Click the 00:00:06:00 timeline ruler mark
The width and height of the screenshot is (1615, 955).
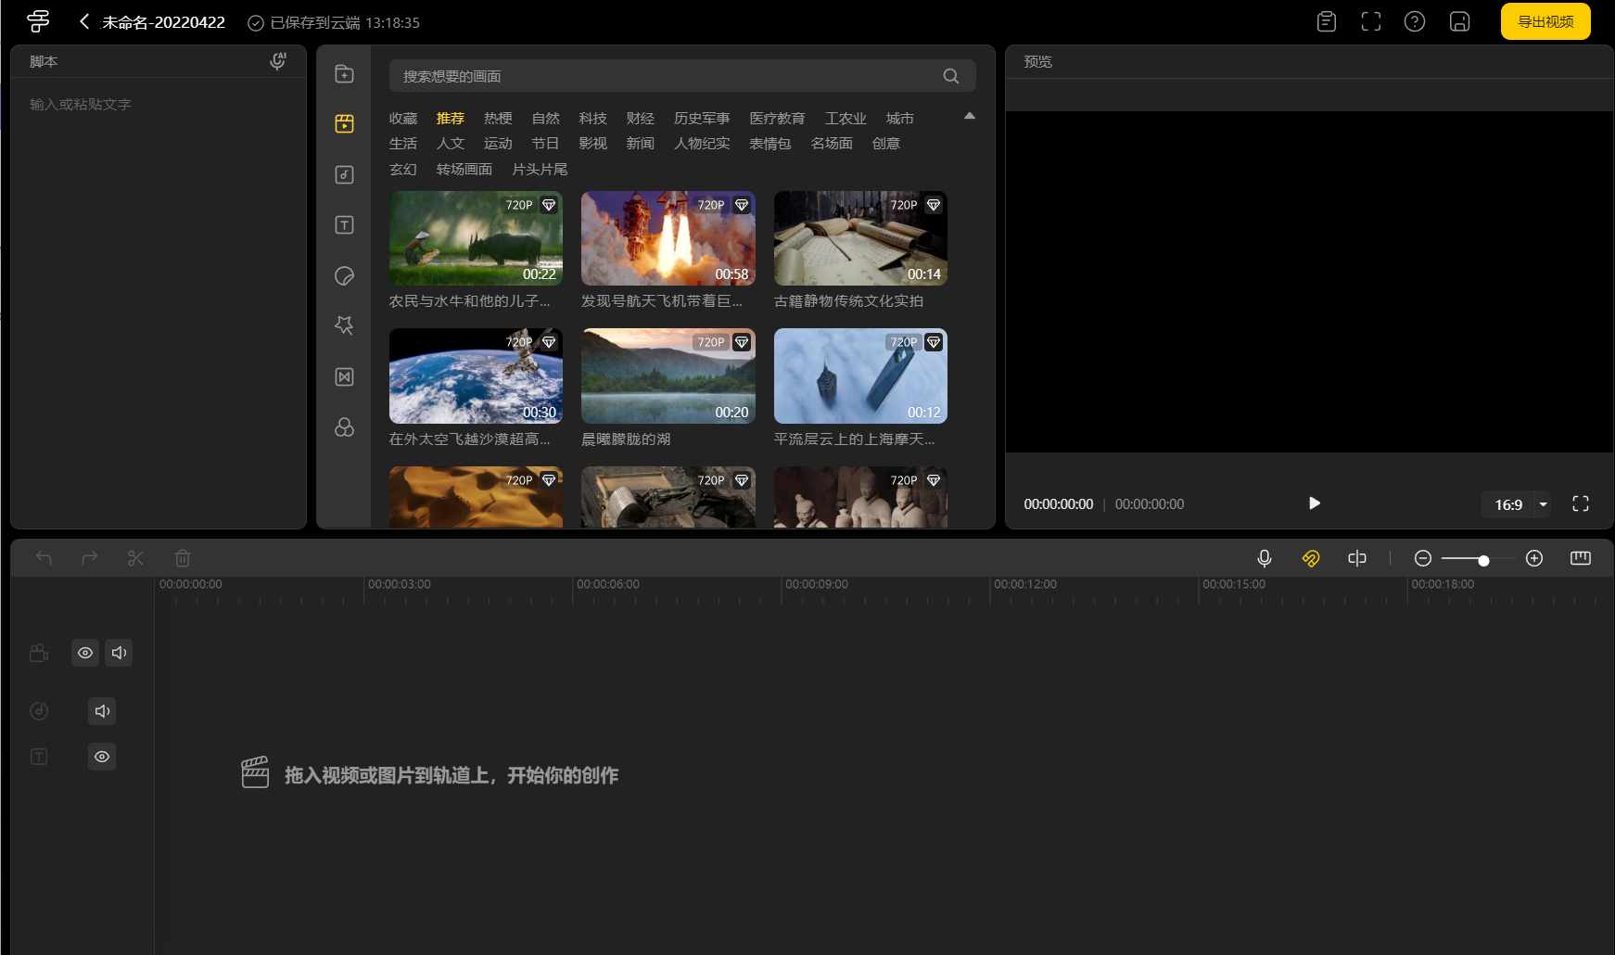[607, 584]
